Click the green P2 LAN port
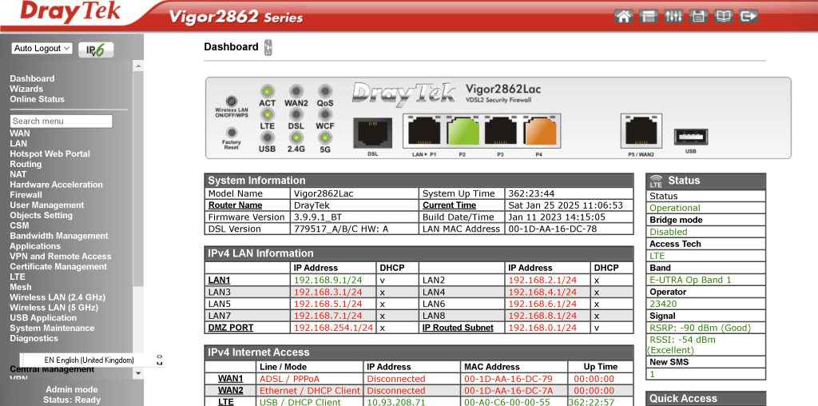Viewport: 818px width, 406px height. [x=463, y=131]
